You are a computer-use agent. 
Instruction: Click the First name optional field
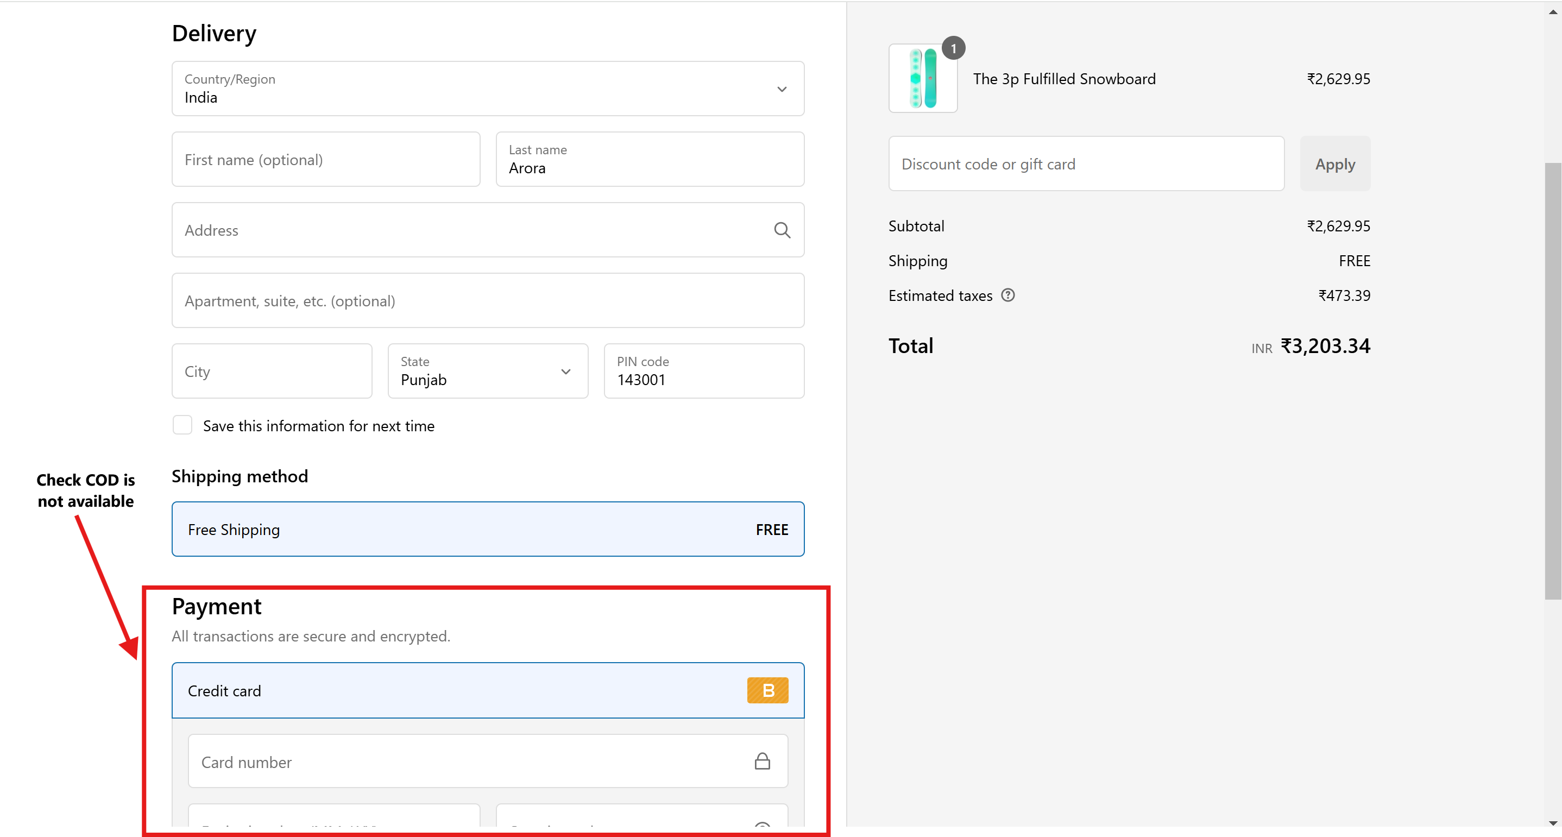[x=326, y=160]
